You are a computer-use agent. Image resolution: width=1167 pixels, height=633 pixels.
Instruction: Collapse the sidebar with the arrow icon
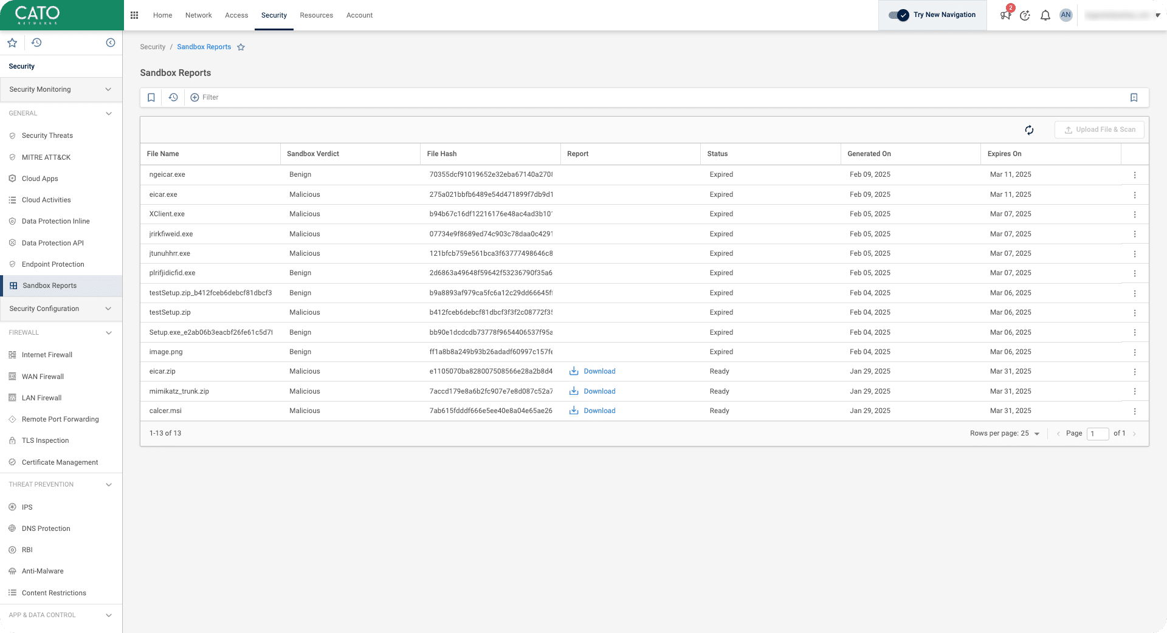point(111,43)
